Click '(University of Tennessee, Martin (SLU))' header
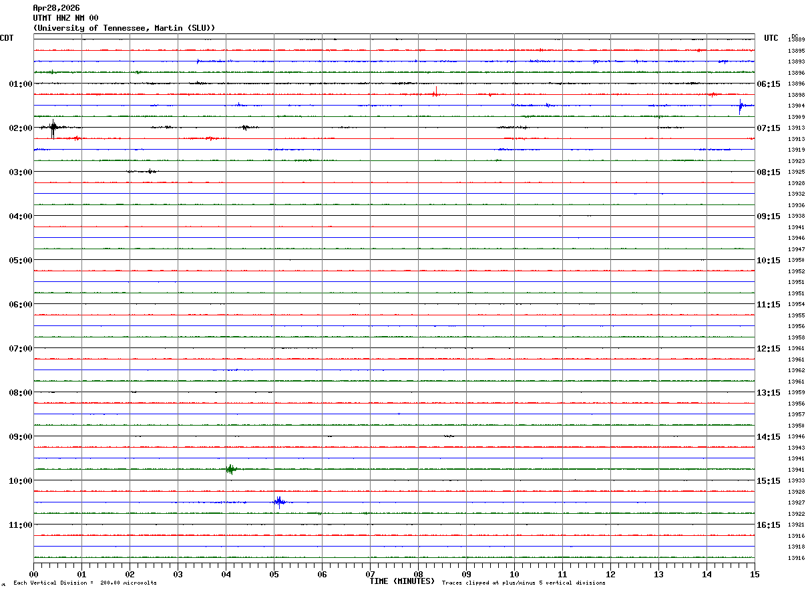This screenshot has width=808, height=592. (x=124, y=28)
